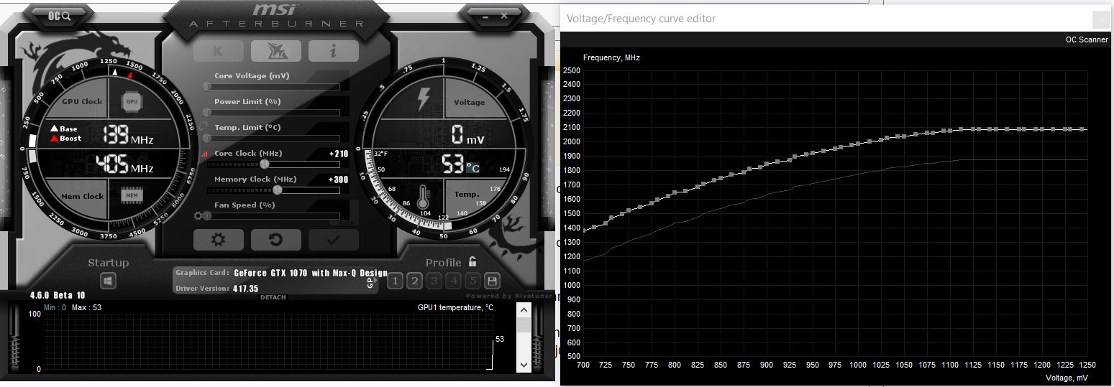The height and width of the screenshot is (387, 1114).
Task: Select profile slot 1
Action: click(x=395, y=281)
